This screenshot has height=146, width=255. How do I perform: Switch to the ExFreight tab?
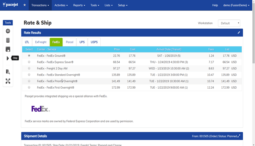click(x=41, y=42)
